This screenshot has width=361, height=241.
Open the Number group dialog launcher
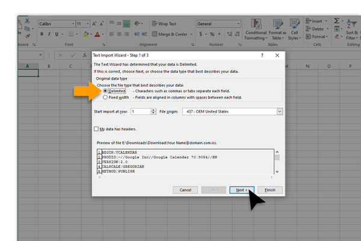point(239,45)
